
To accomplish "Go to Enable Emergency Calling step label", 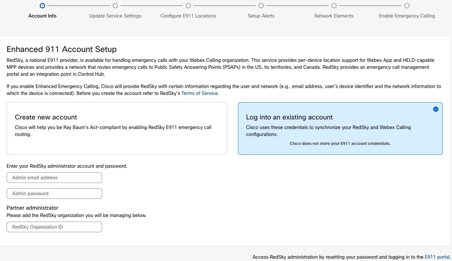I will point(407,16).
